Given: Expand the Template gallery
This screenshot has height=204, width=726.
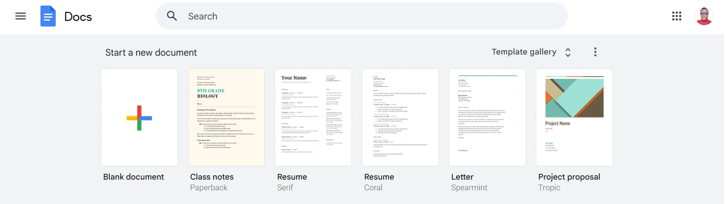Looking at the screenshot, I should coord(531,52).
